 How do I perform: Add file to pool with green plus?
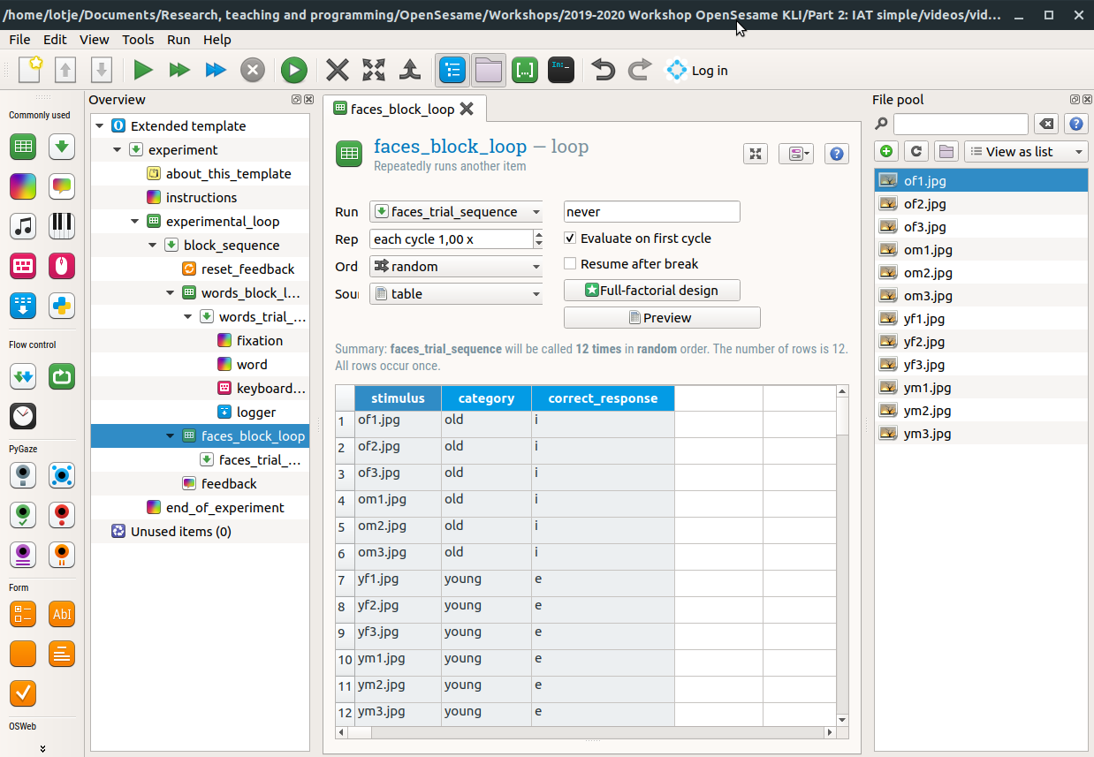(886, 152)
